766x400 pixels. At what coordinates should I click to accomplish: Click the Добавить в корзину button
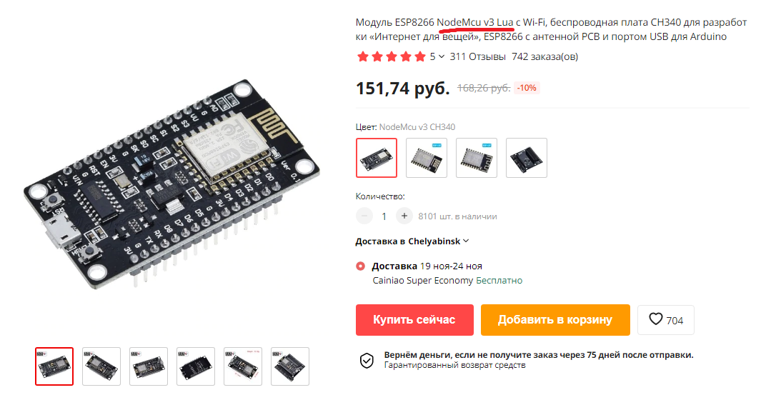[x=555, y=320]
